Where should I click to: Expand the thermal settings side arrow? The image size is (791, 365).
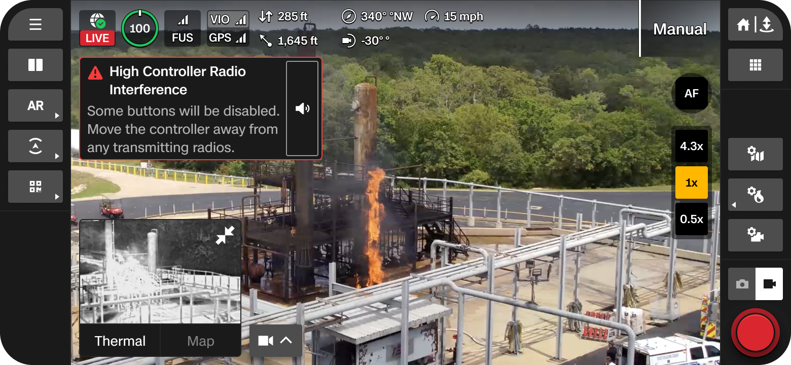(733, 204)
